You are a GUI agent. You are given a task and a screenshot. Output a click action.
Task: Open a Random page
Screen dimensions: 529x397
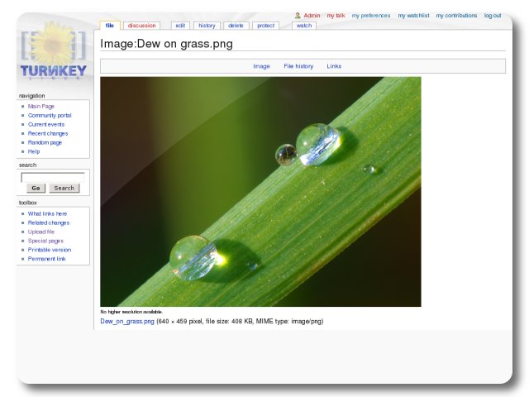coord(45,142)
